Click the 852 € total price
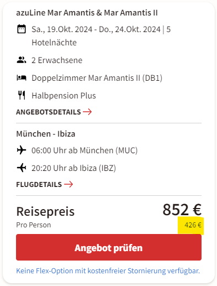Screen dimensions: 217x286 [182, 210]
